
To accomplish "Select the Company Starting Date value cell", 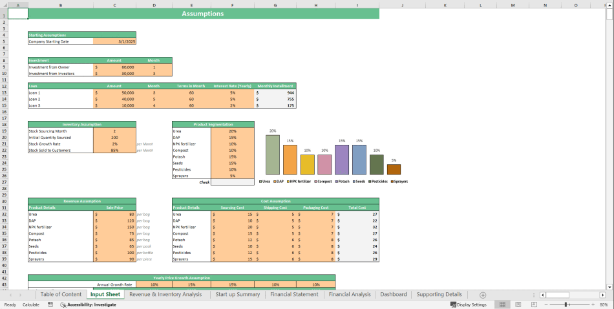I will pyautogui.click(x=114, y=41).
